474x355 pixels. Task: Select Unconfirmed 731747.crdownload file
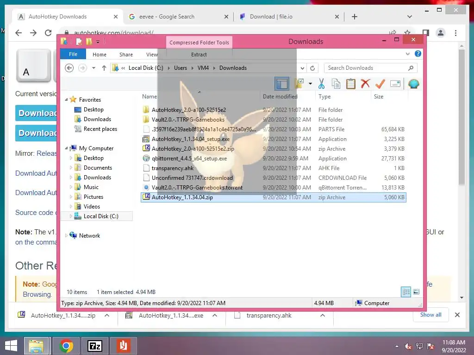point(274,178)
